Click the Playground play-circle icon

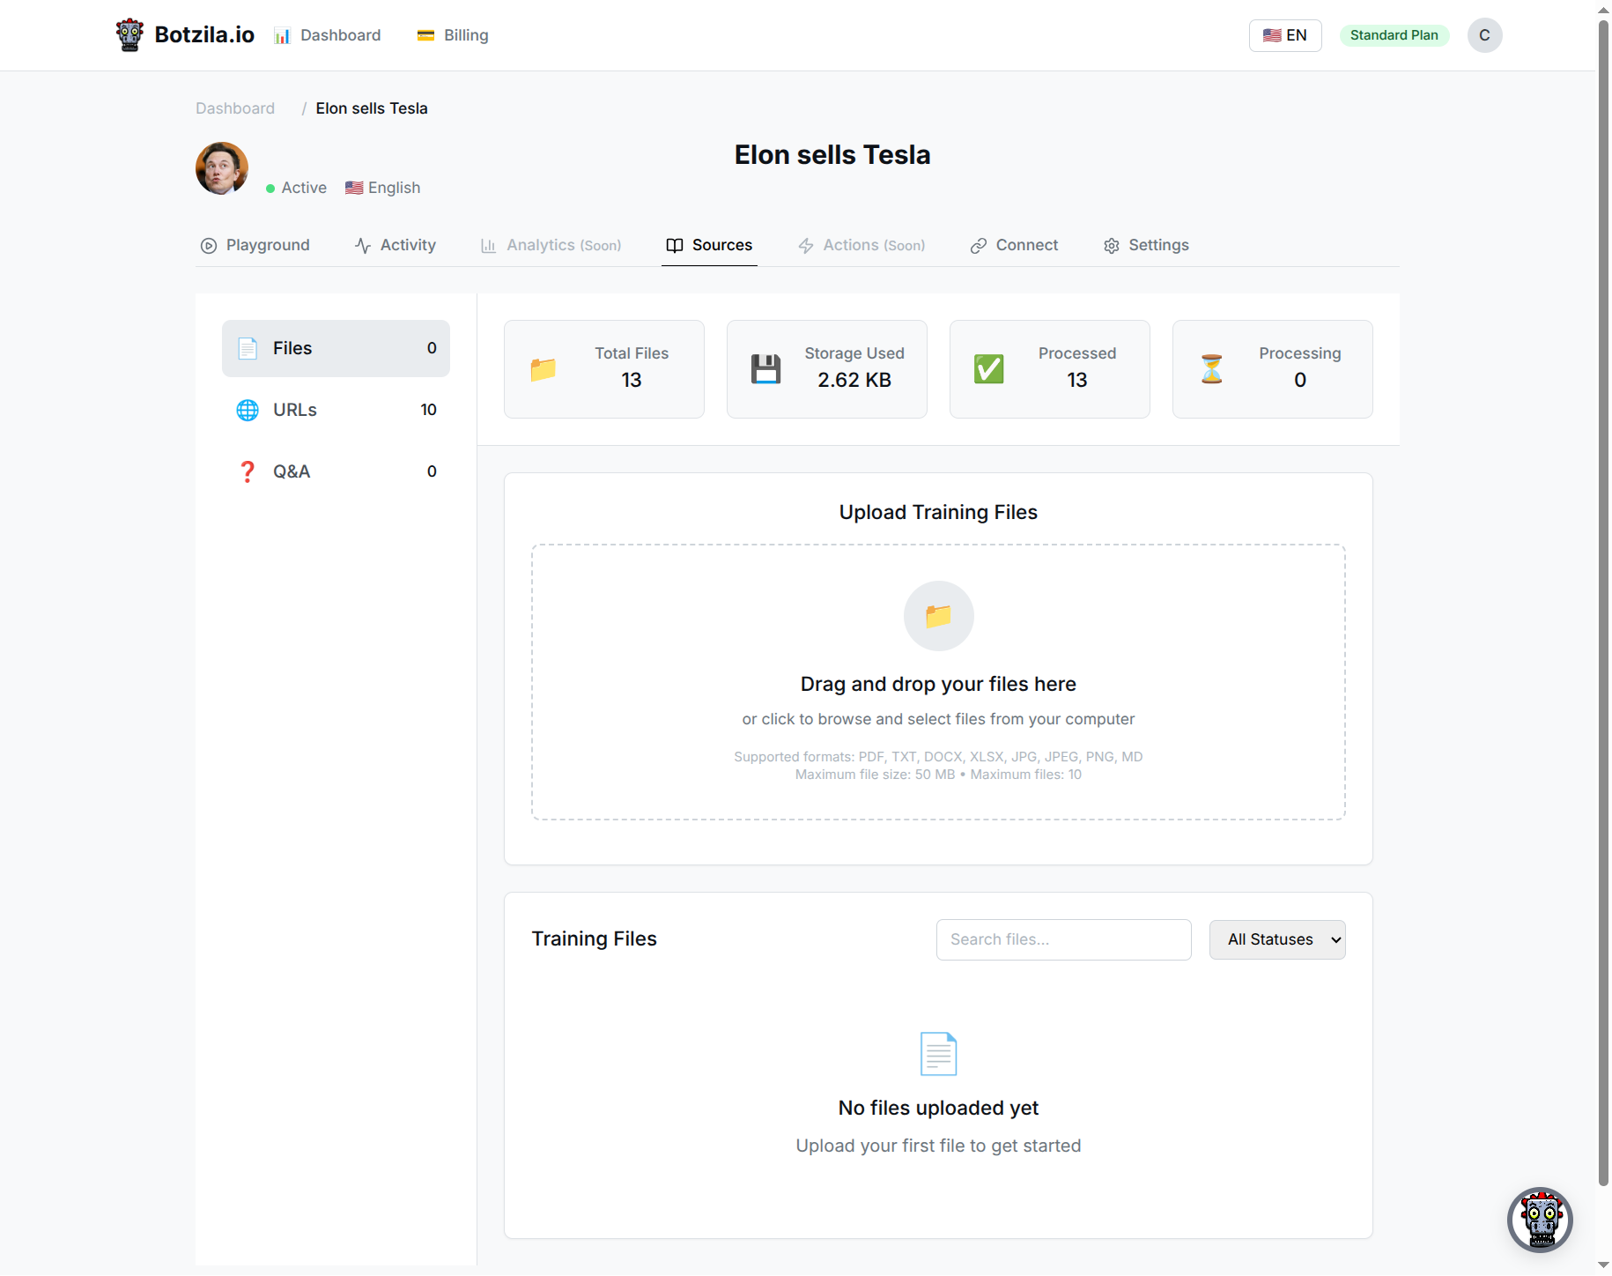pyautogui.click(x=209, y=246)
